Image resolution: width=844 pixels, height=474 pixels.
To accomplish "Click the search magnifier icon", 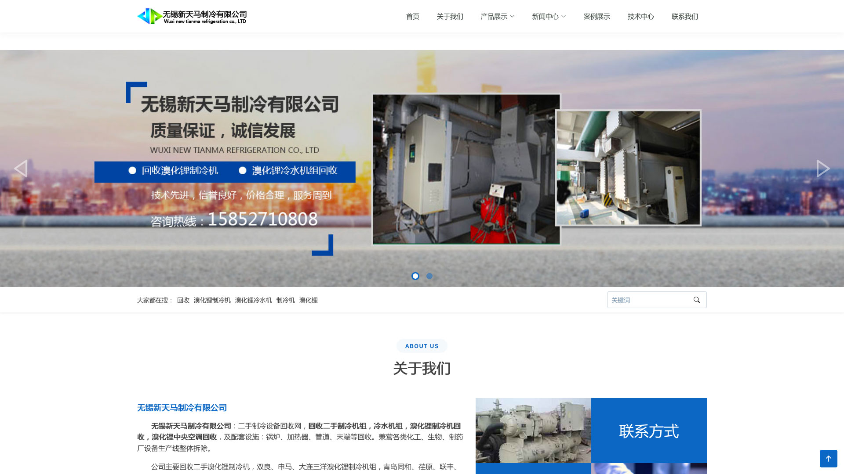I will pos(696,300).
